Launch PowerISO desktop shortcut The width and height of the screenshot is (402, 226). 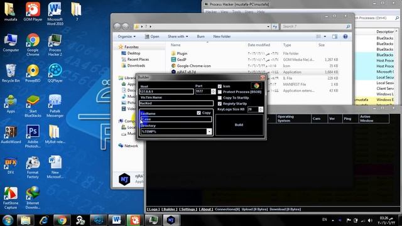(33, 73)
